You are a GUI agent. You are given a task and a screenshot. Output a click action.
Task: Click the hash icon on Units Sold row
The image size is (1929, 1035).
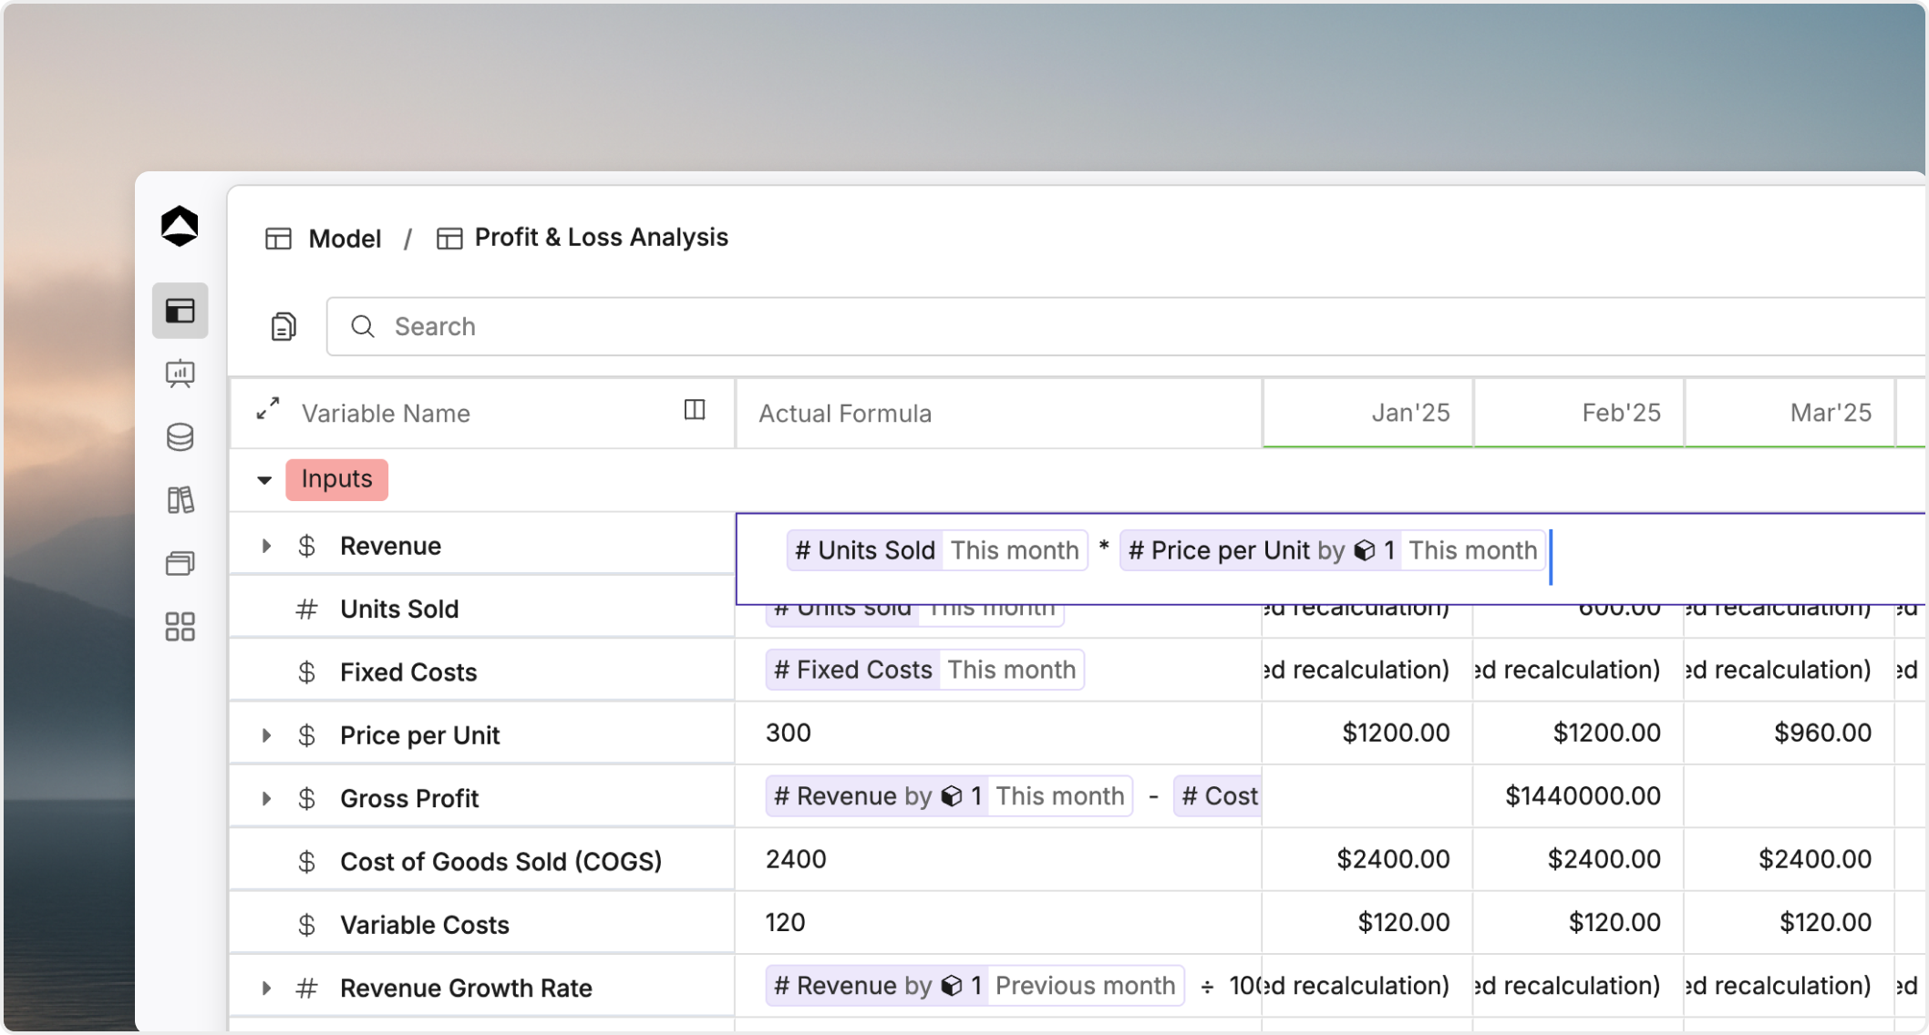click(x=306, y=609)
